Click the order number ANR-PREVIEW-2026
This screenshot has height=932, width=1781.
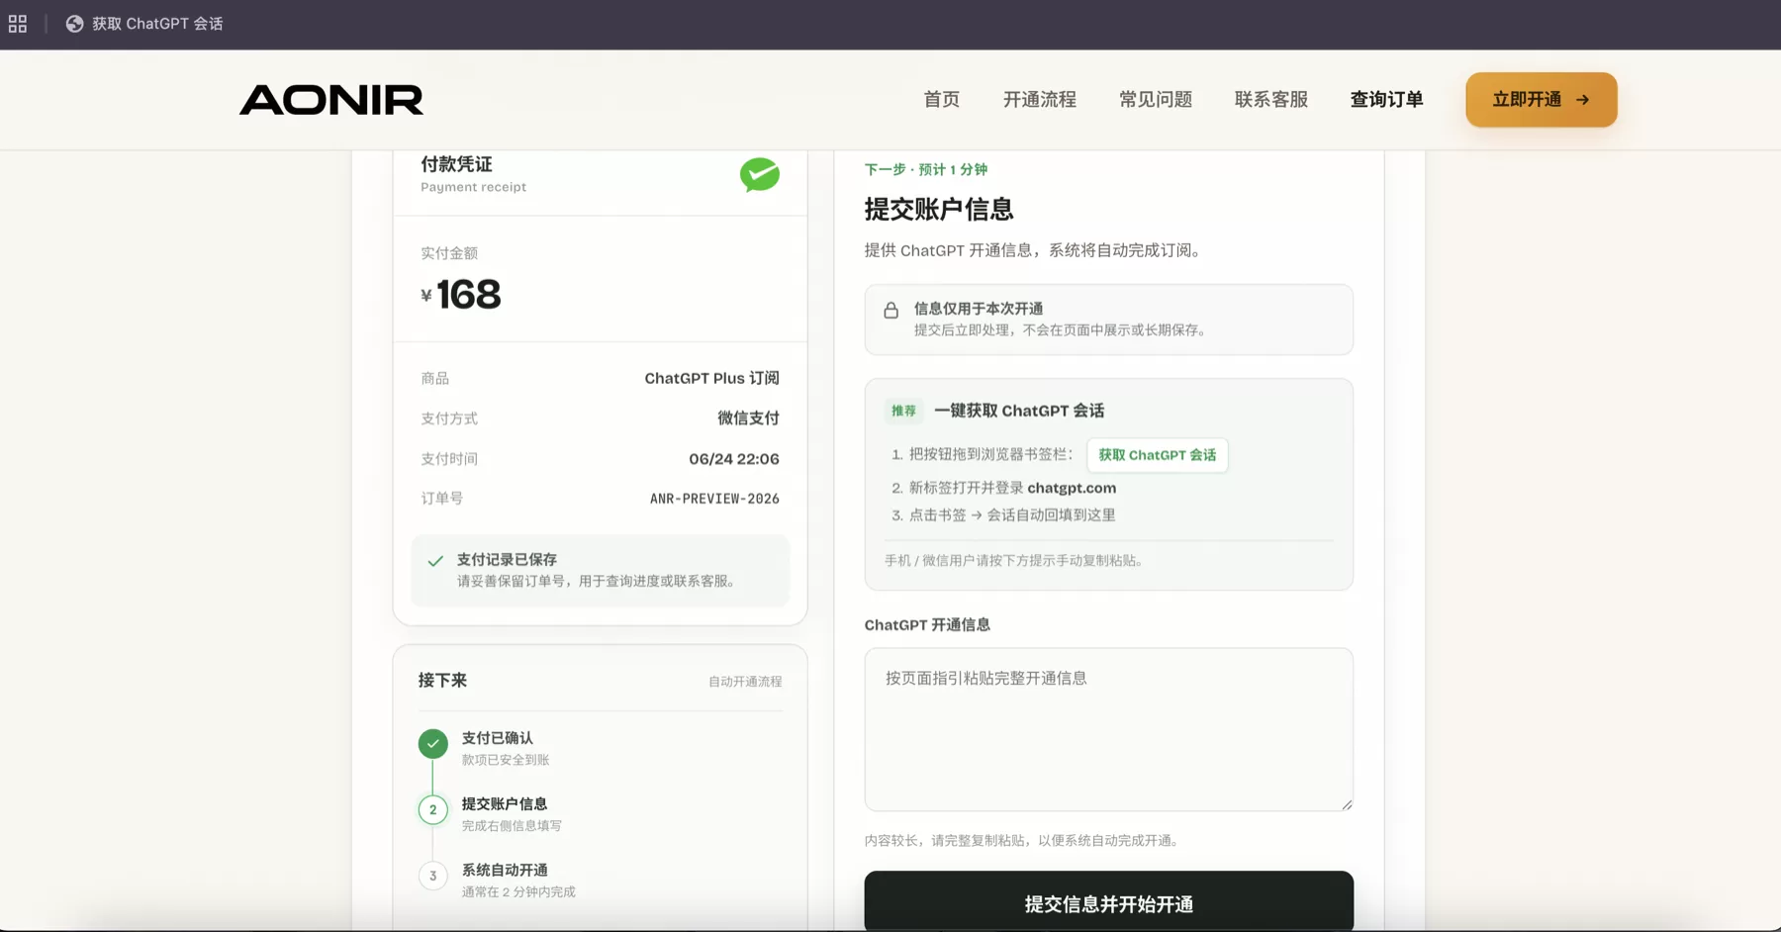(714, 499)
